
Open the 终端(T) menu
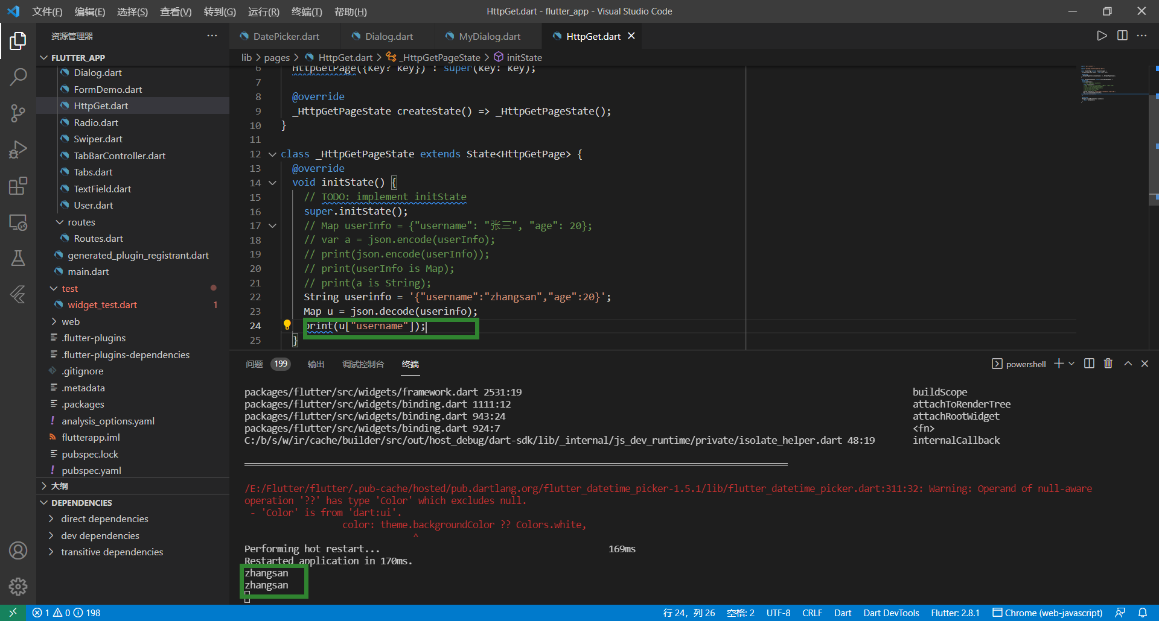(x=307, y=11)
